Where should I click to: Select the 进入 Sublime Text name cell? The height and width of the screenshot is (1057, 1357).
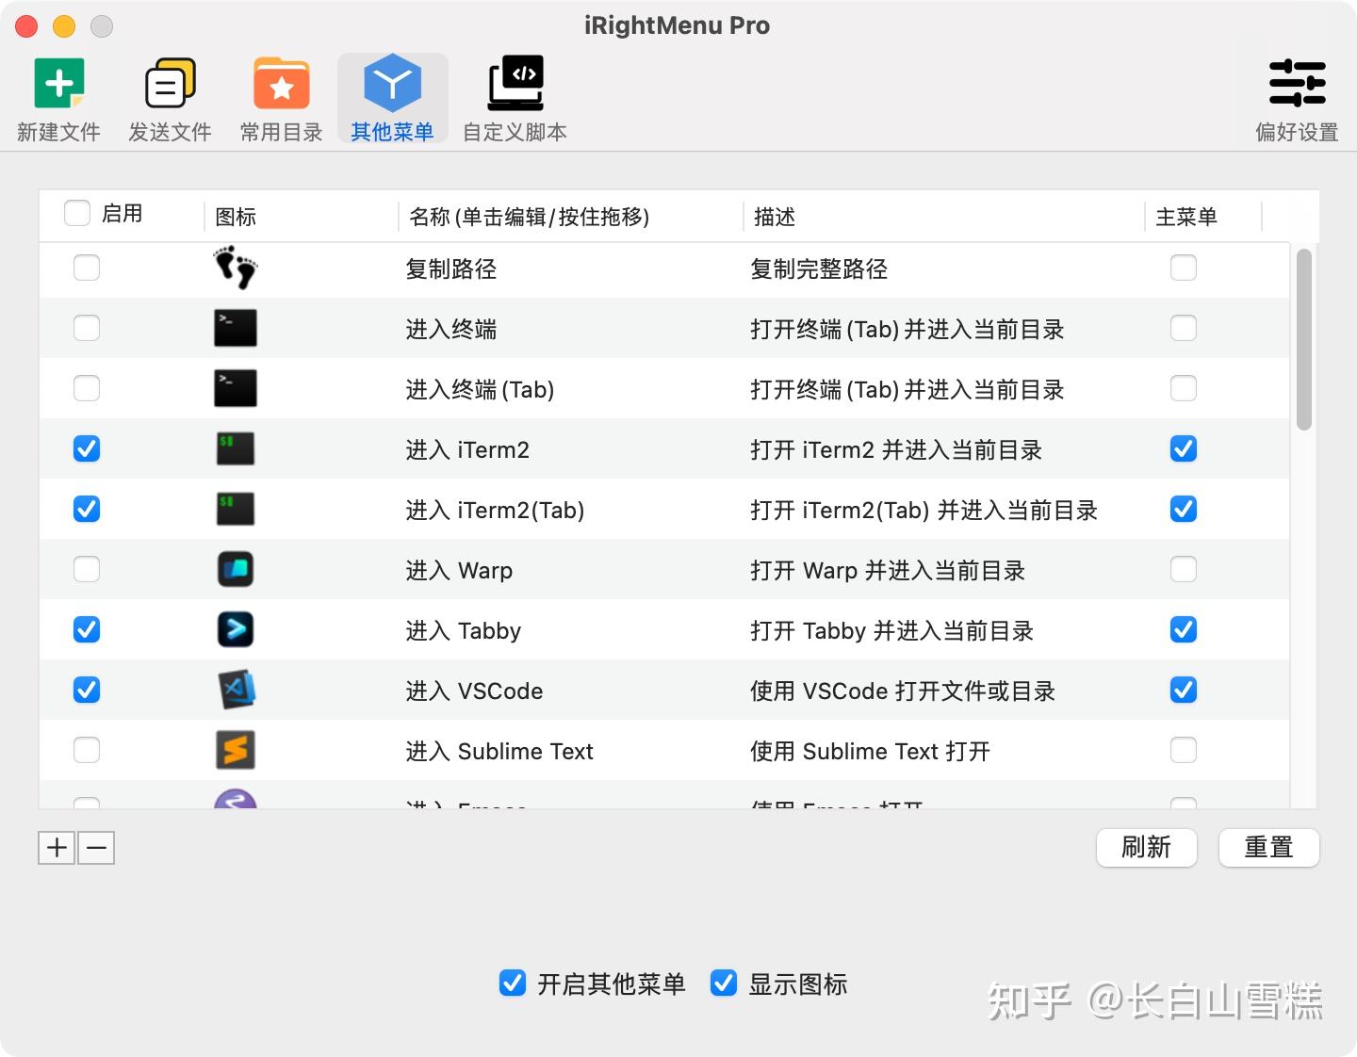[499, 751]
